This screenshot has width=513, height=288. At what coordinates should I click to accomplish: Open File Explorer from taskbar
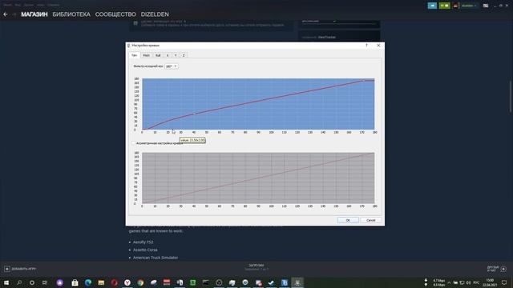point(101,282)
